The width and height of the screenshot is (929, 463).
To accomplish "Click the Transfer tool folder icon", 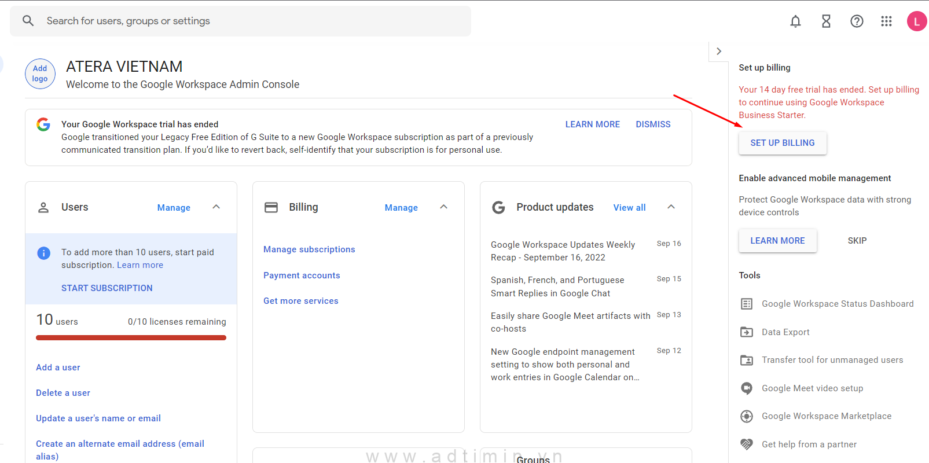I will coord(747,360).
